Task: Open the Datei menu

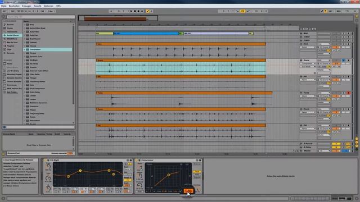Action: pos(4,6)
